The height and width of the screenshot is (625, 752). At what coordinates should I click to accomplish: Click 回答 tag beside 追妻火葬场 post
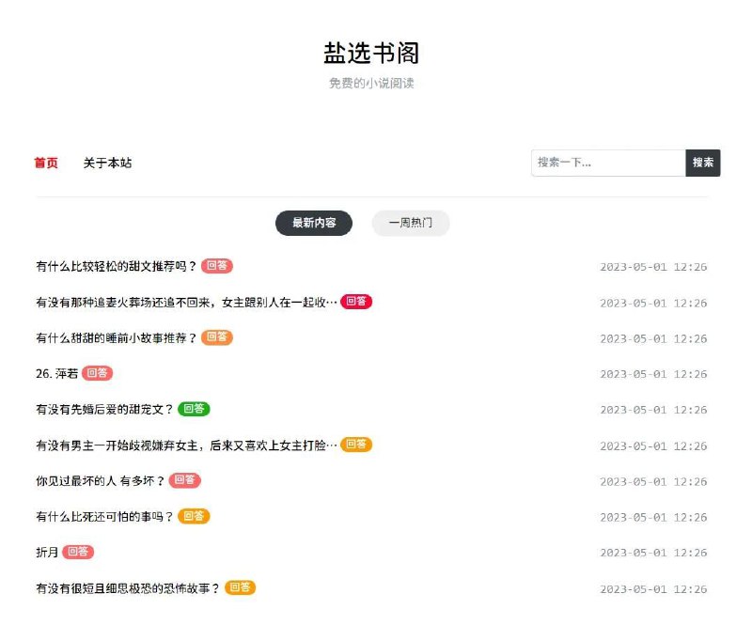356,302
